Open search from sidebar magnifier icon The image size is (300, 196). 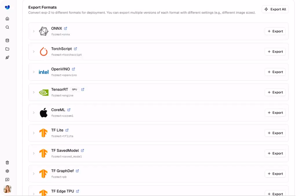[7, 27]
